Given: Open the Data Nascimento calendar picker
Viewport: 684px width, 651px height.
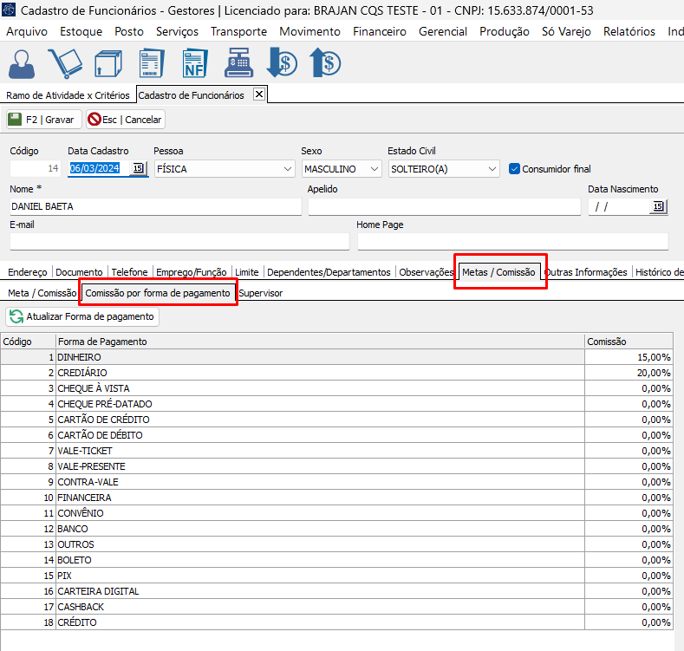Looking at the screenshot, I should (x=658, y=206).
